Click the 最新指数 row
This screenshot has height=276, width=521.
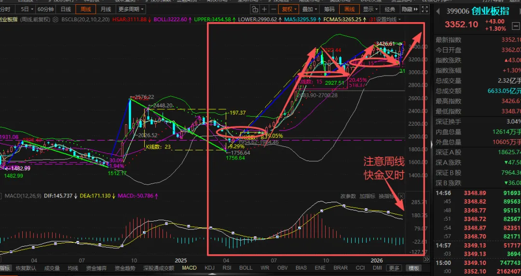pos(478,40)
